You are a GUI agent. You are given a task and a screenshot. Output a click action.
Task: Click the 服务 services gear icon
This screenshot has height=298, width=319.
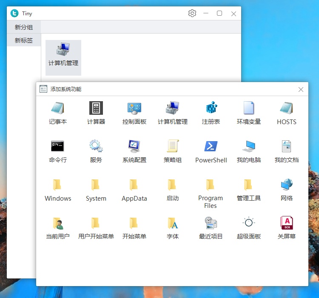point(96,147)
